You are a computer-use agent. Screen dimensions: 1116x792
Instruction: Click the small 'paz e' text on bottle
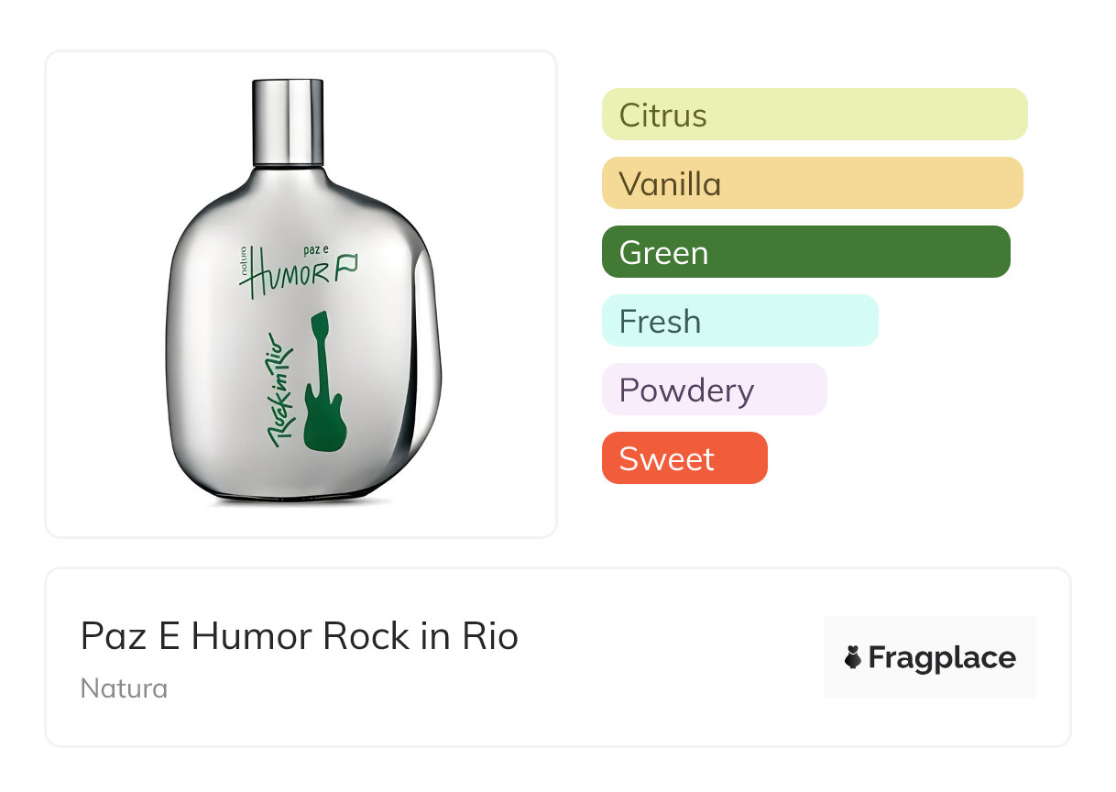316,248
